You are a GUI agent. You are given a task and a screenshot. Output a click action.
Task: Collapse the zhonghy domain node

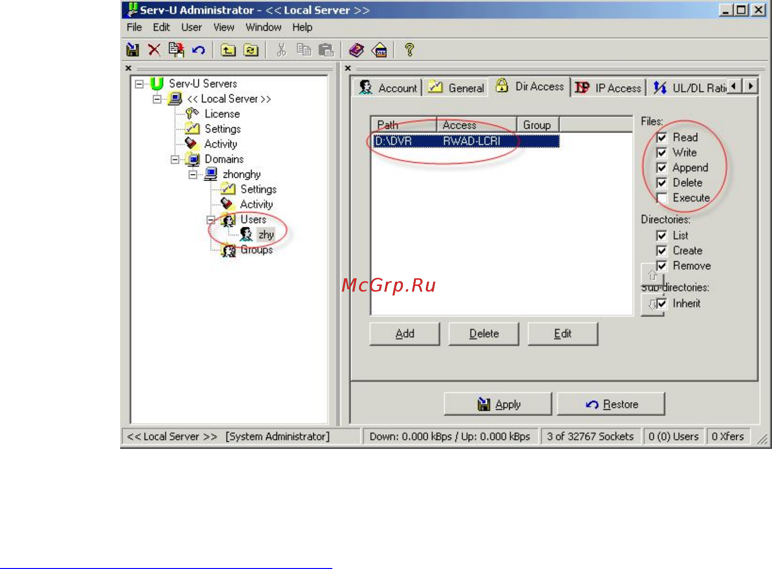[x=193, y=174]
